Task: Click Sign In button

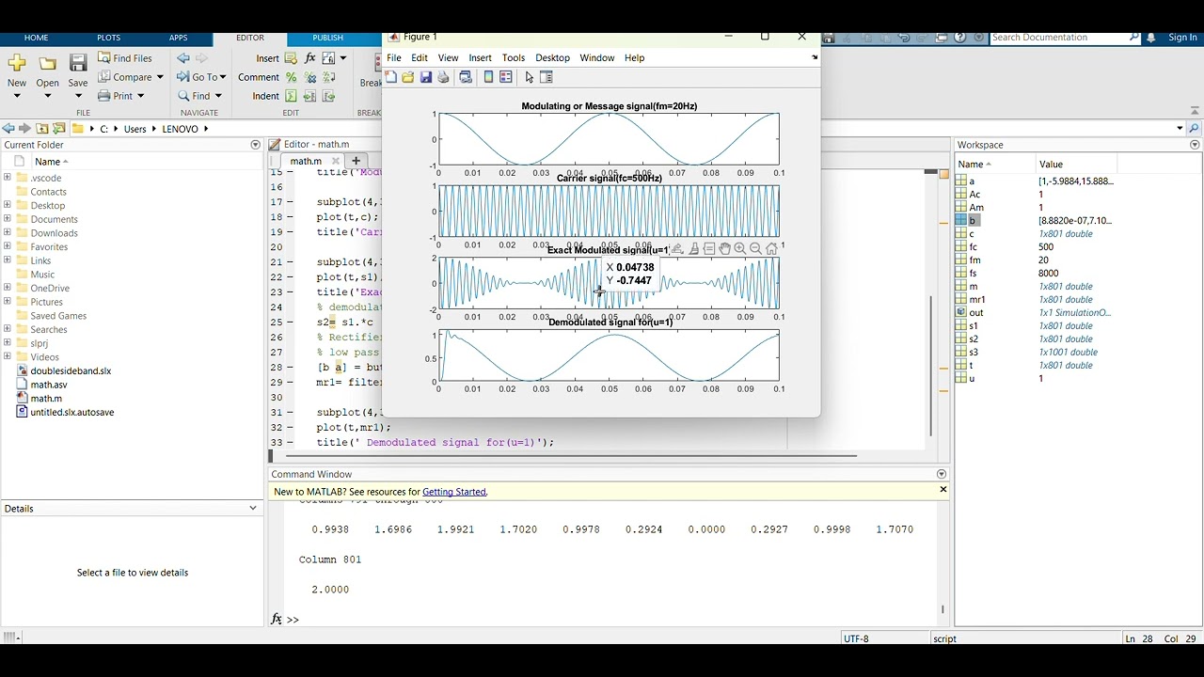Action: click(x=1182, y=38)
